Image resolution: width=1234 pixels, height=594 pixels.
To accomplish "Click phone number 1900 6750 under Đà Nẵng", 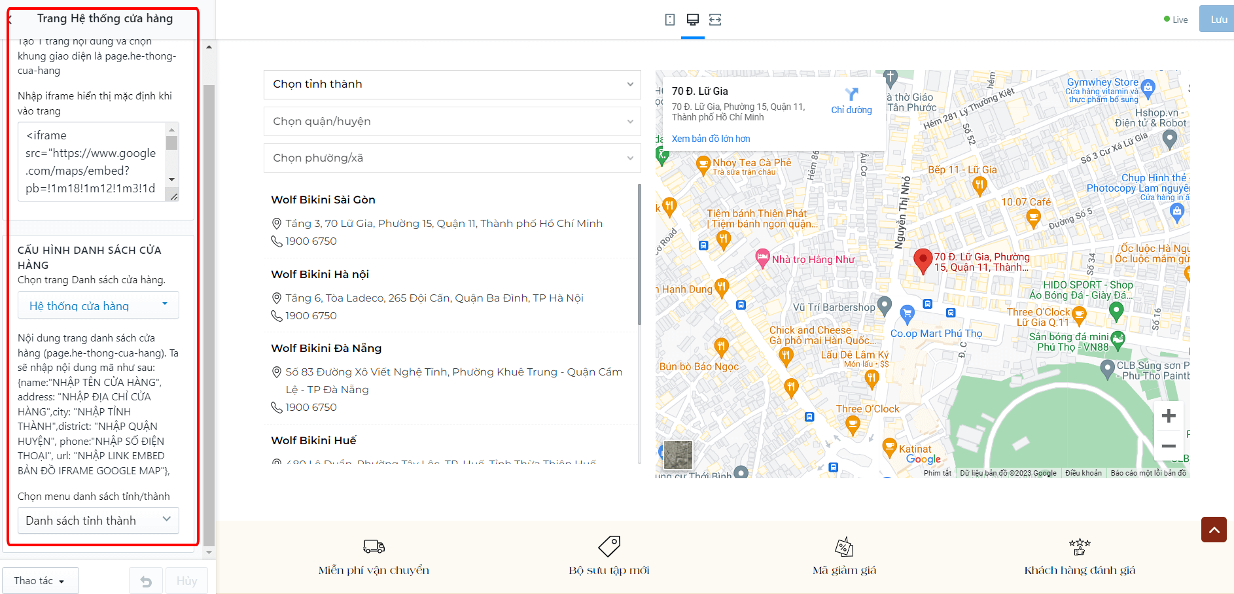I will point(311,408).
